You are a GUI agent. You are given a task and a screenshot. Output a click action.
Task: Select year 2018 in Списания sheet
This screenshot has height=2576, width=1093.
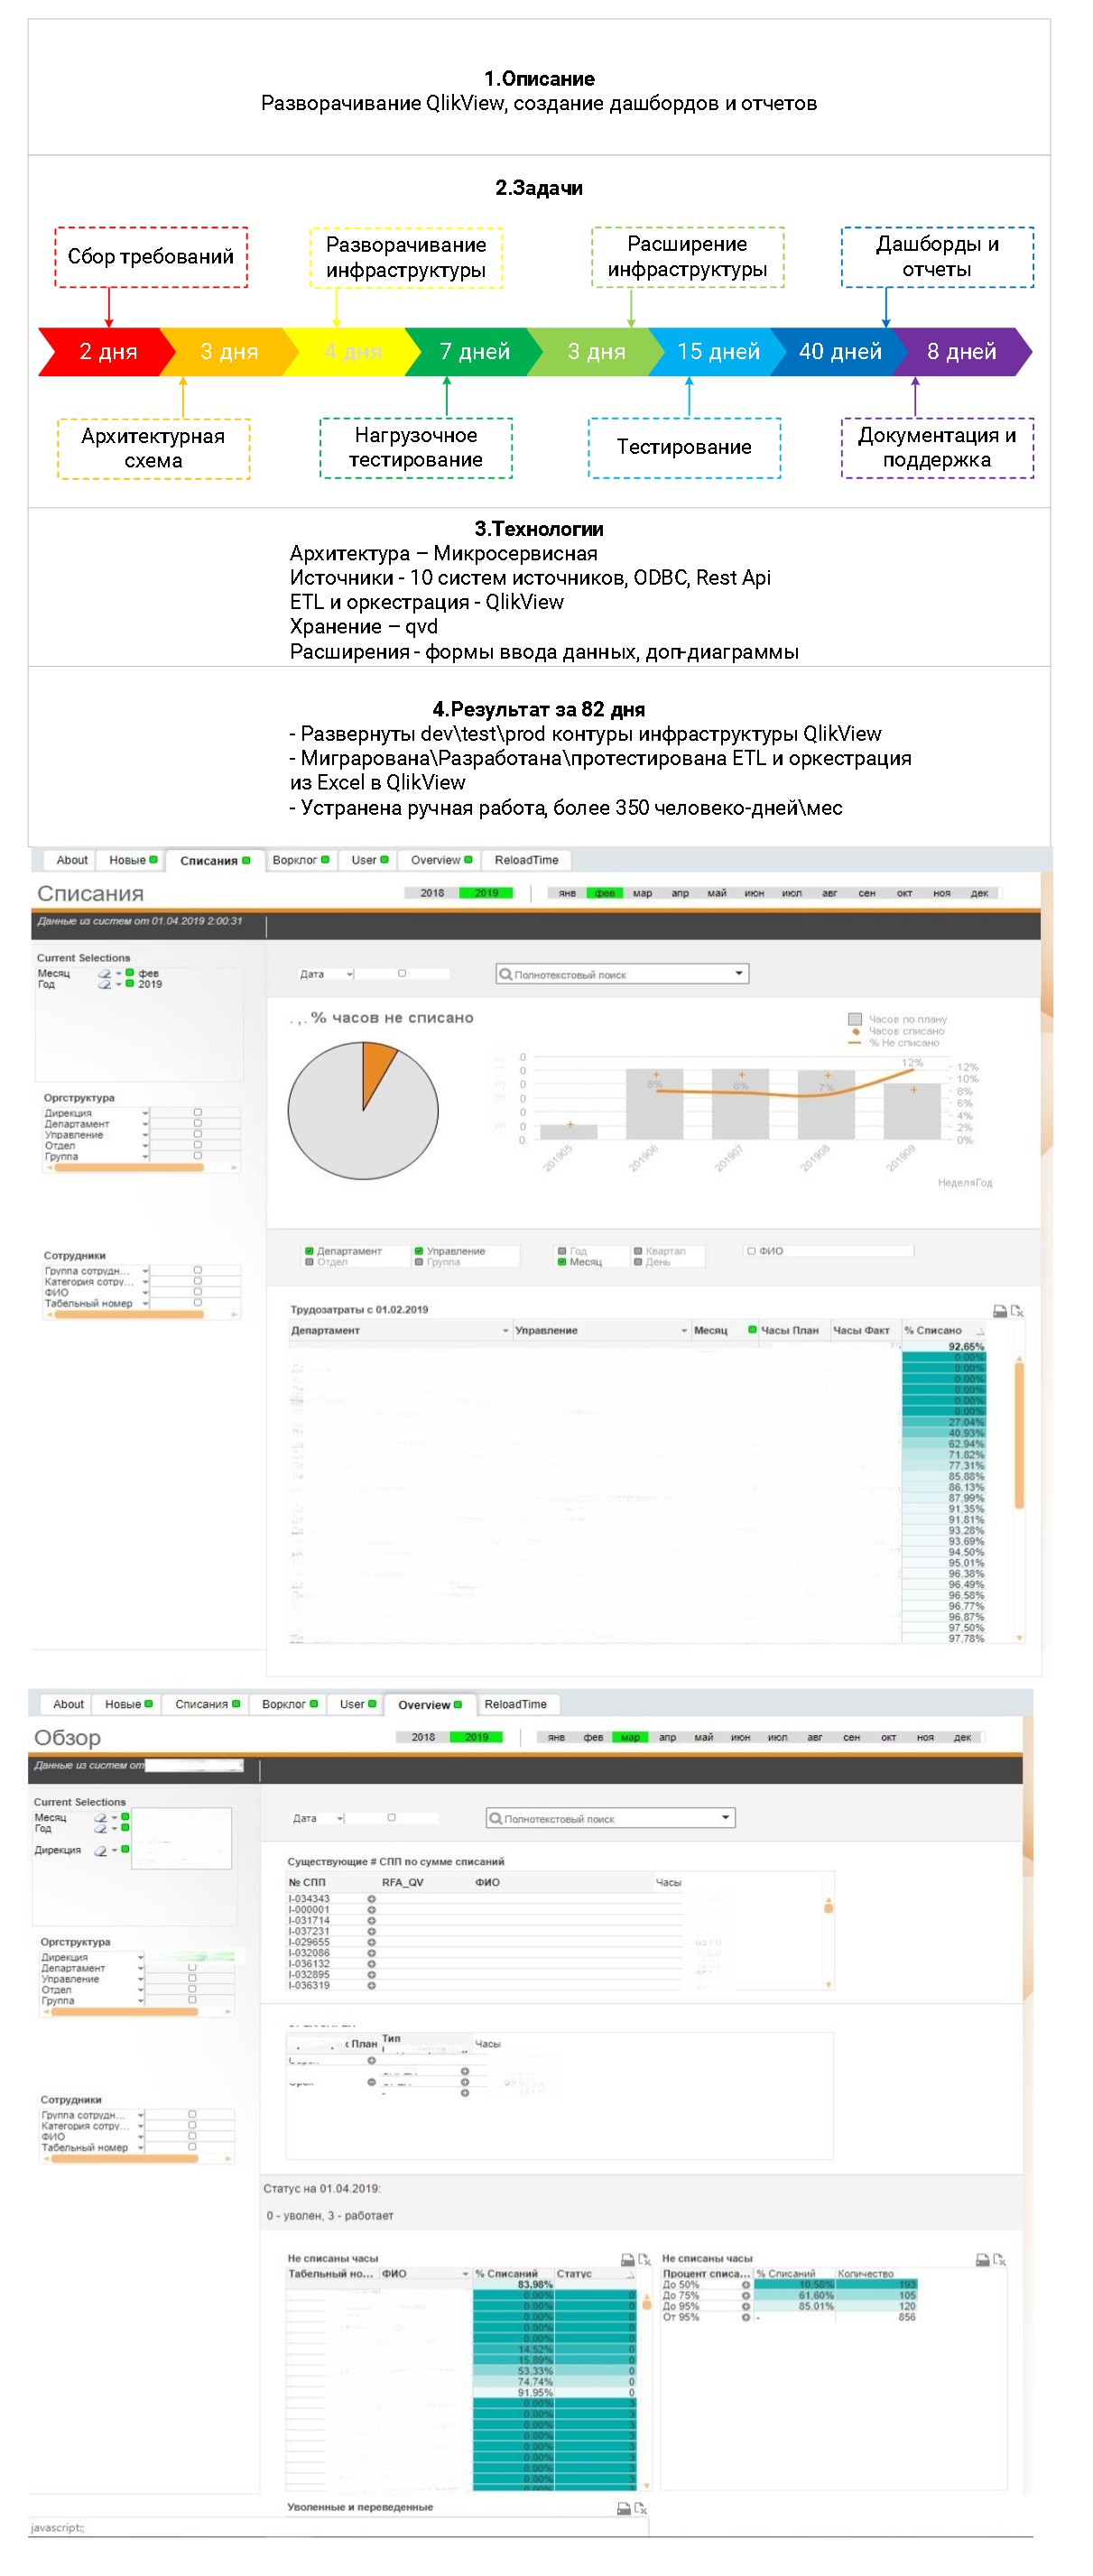432,893
